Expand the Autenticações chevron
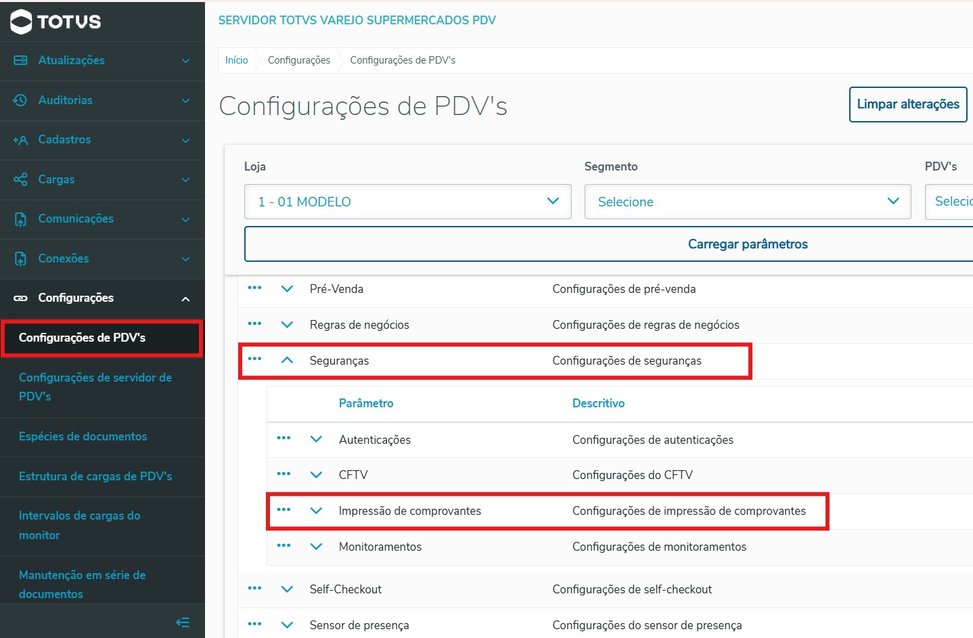 [316, 439]
